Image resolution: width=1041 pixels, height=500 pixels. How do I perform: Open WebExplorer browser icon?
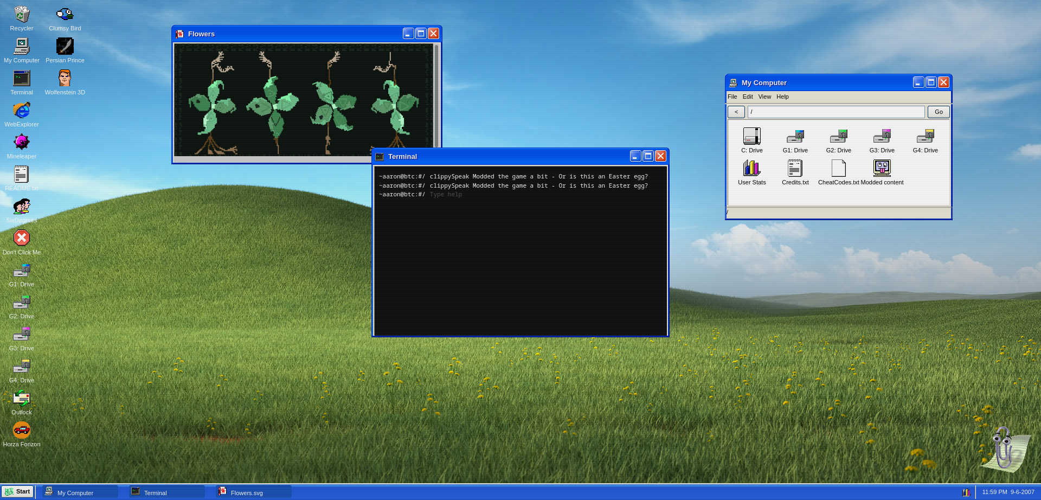click(x=22, y=114)
